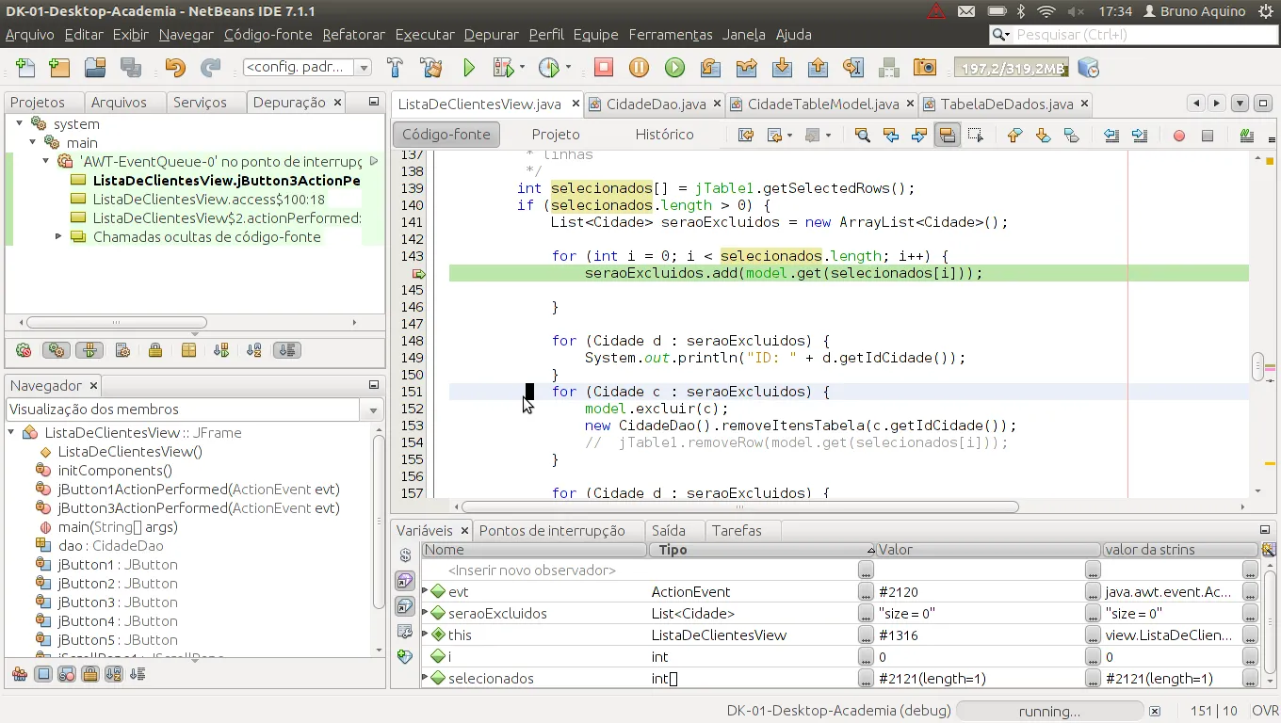Viewport: 1281px width, 723px height.
Task: Expand the seraoExcluidos variable row
Action: [x=425, y=614]
